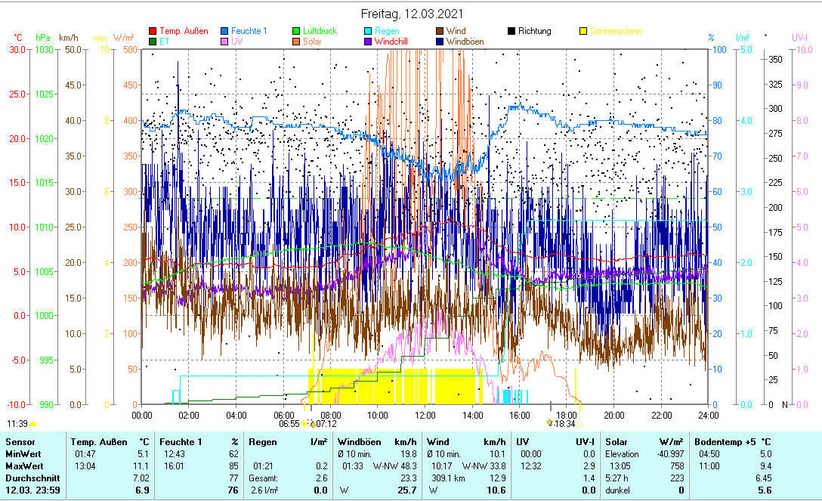Click the green Luftdruck legend square

pos(296,31)
